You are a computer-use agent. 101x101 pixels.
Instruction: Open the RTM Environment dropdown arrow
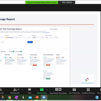point(57,37)
